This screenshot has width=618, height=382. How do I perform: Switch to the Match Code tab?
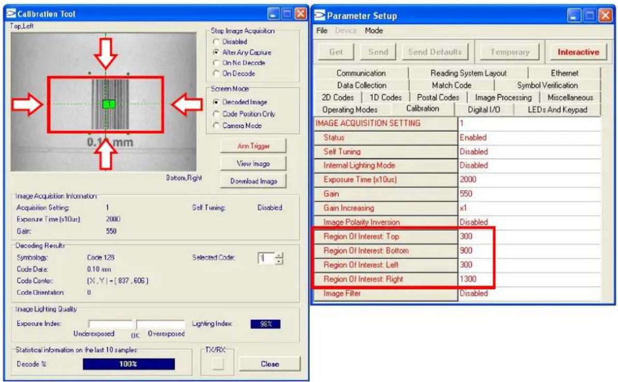point(451,85)
